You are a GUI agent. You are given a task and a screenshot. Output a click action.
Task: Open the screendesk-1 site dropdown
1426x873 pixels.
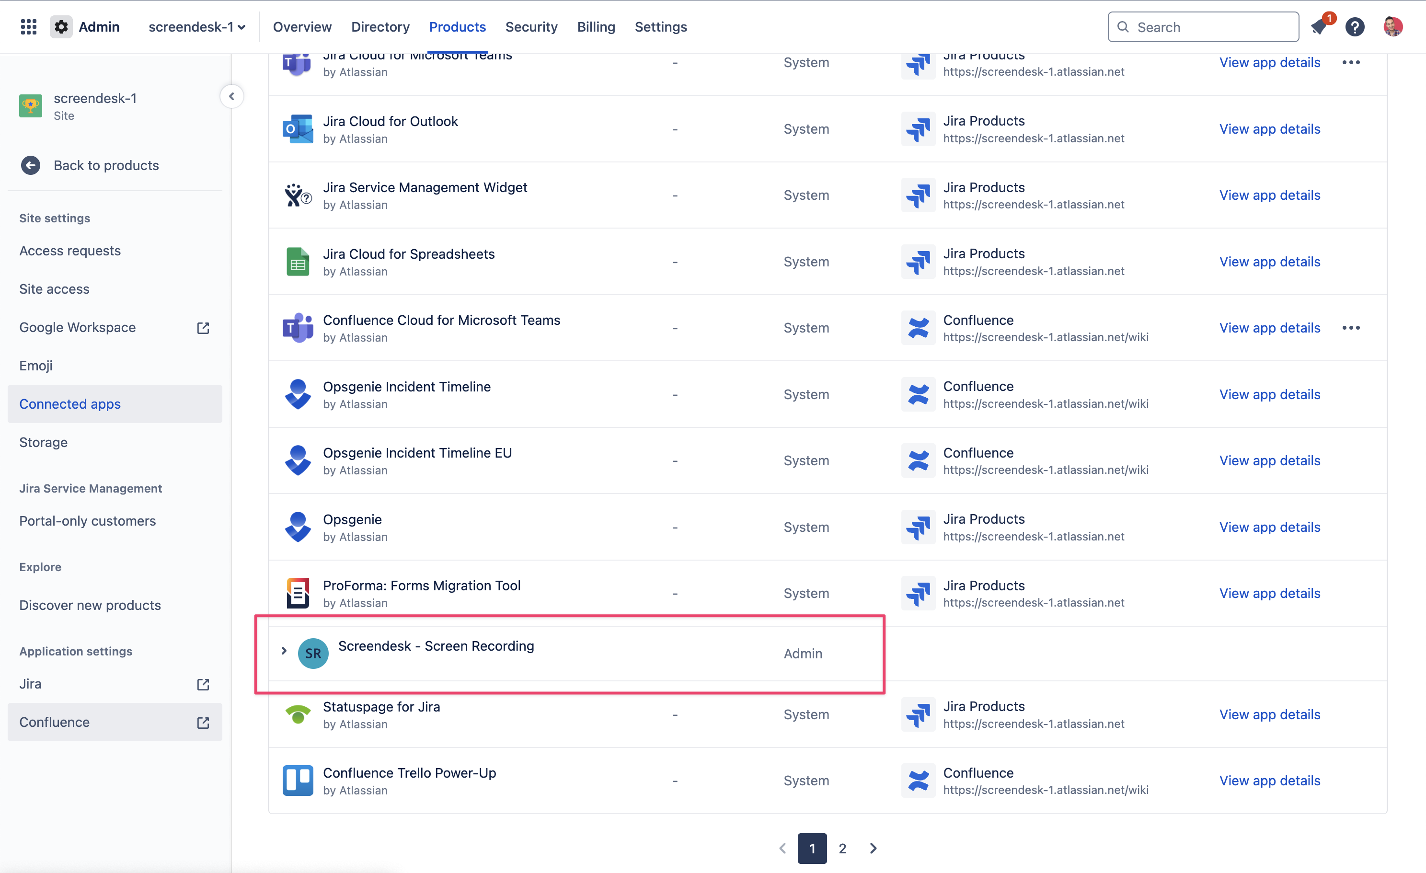point(197,27)
